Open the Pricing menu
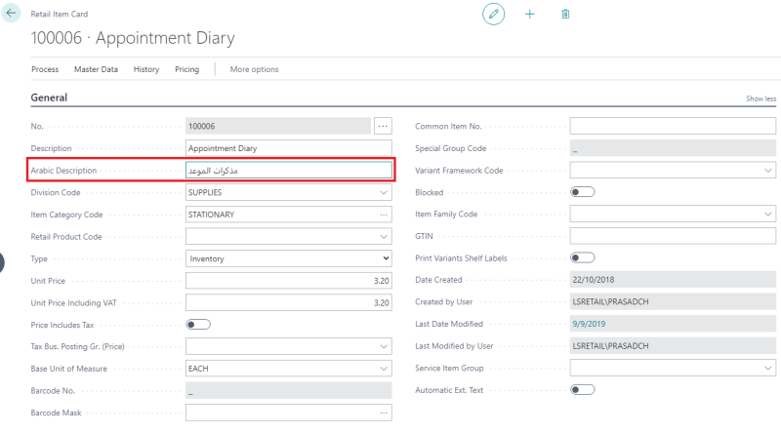This screenshot has height=433, width=781. coord(186,69)
